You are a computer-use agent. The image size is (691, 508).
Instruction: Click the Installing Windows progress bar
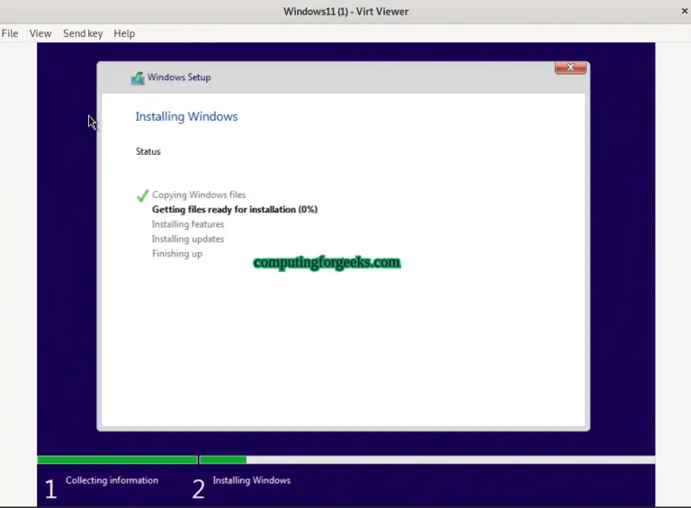click(x=427, y=460)
